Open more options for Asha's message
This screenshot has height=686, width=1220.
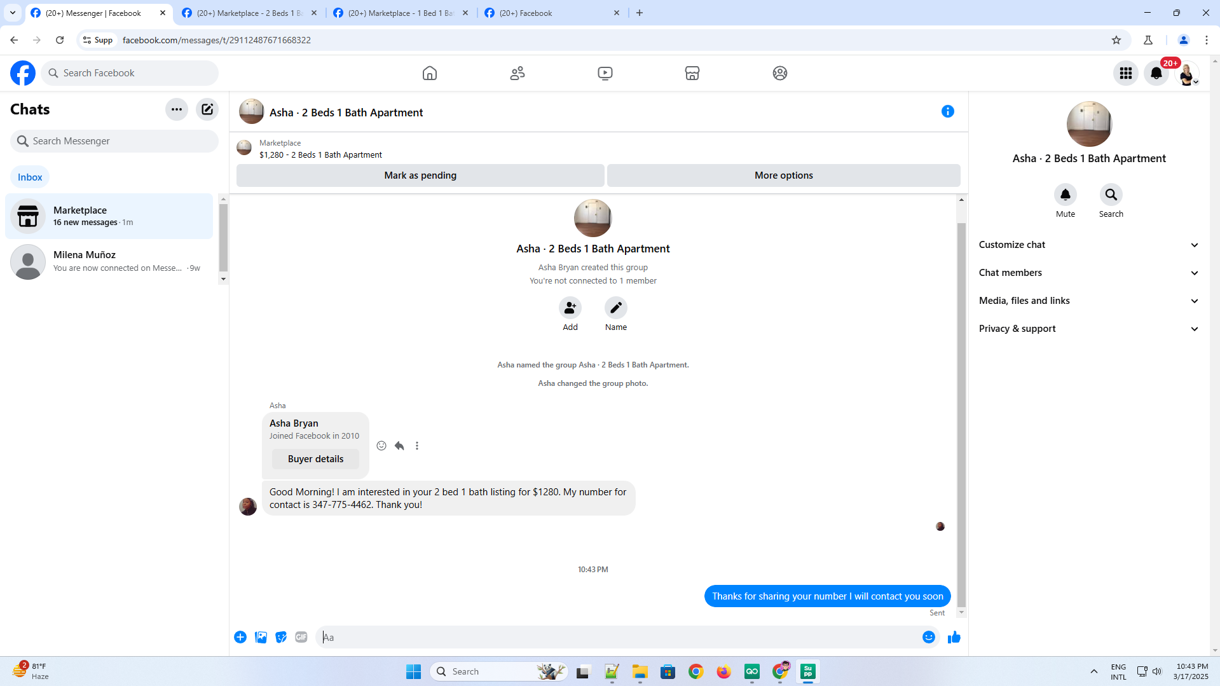tap(417, 446)
